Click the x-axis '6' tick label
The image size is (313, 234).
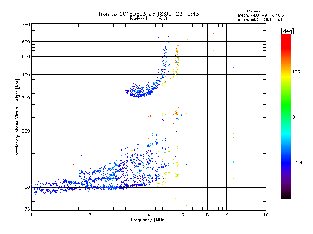[183, 215]
